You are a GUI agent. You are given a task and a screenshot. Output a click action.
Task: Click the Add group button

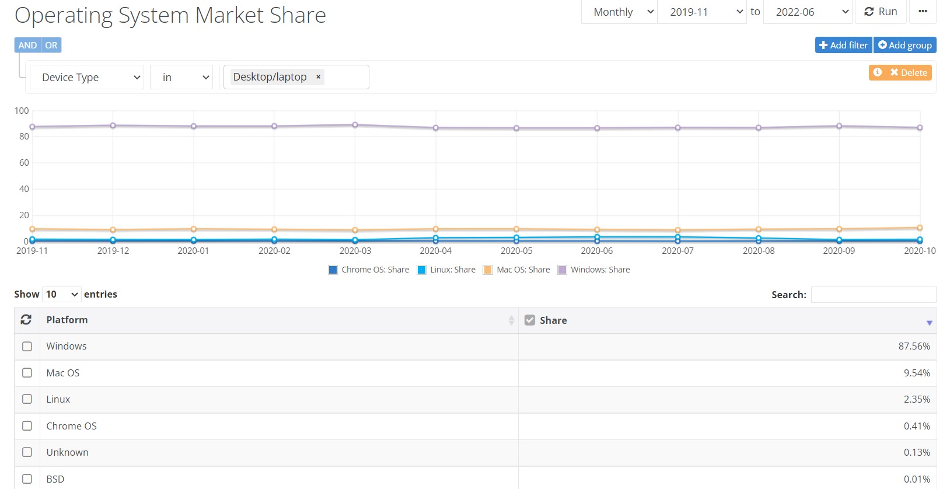tap(904, 45)
